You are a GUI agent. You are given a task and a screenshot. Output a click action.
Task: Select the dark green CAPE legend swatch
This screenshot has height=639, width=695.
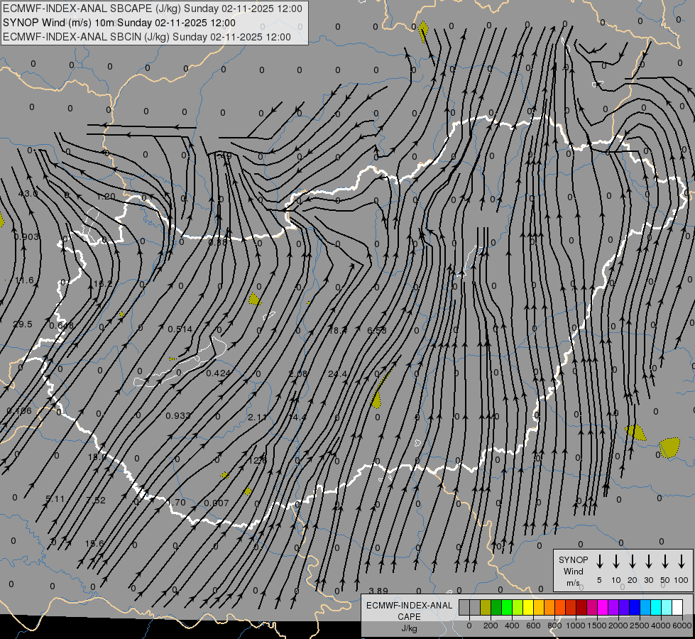496,607
